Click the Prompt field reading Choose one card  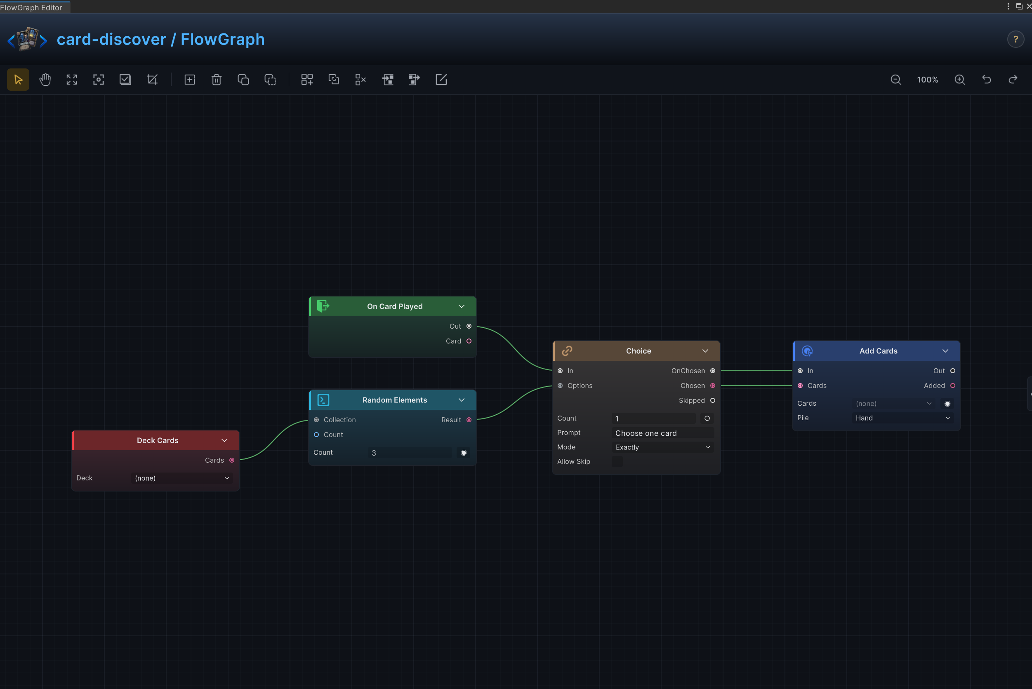pyautogui.click(x=663, y=433)
